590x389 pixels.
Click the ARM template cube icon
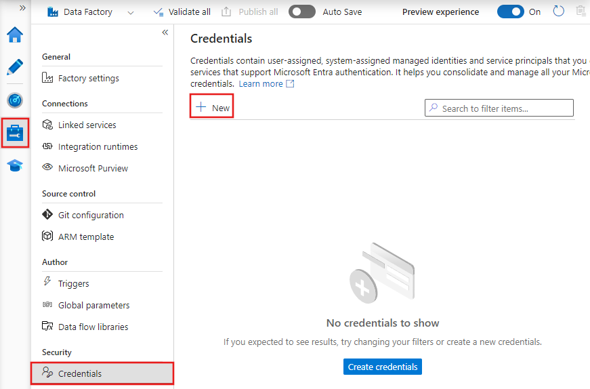coord(47,236)
